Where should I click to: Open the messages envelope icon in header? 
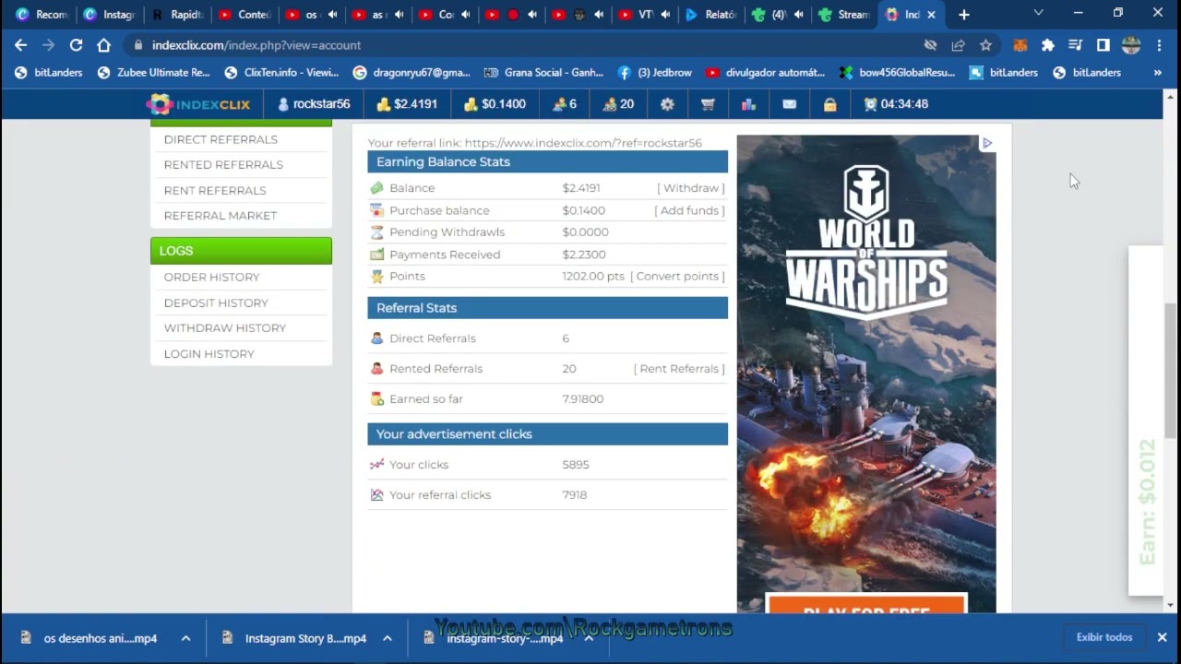click(789, 104)
